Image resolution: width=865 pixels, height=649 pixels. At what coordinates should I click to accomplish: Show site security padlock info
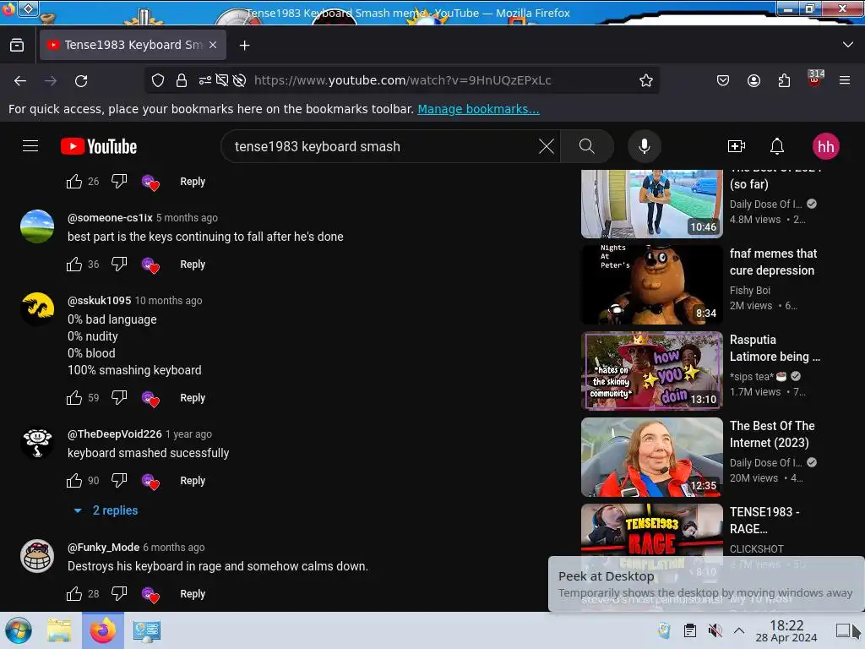(x=182, y=80)
